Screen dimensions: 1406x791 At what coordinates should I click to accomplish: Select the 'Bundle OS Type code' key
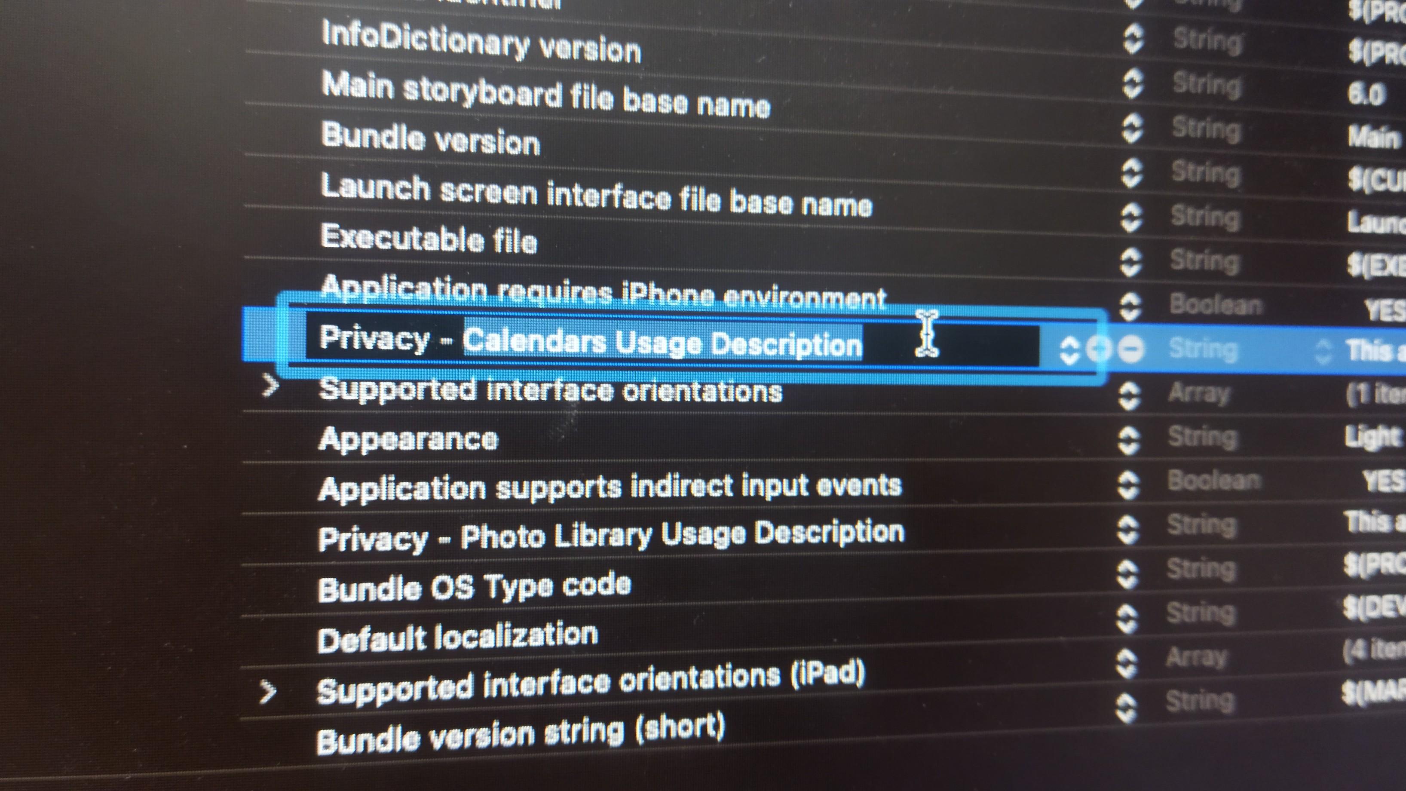474,587
